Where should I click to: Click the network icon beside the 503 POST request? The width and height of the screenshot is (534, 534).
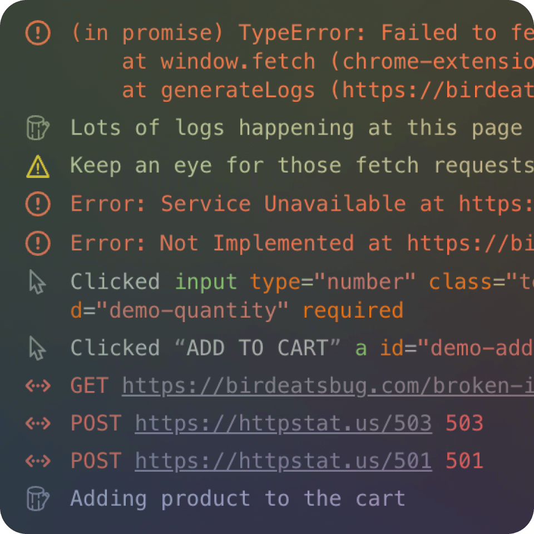coord(37,423)
